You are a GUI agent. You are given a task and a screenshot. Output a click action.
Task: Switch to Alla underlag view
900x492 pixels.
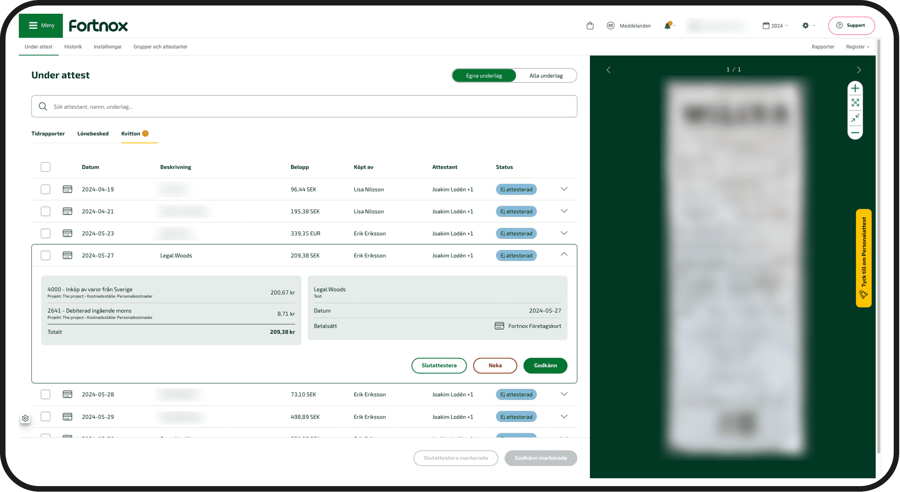(546, 75)
